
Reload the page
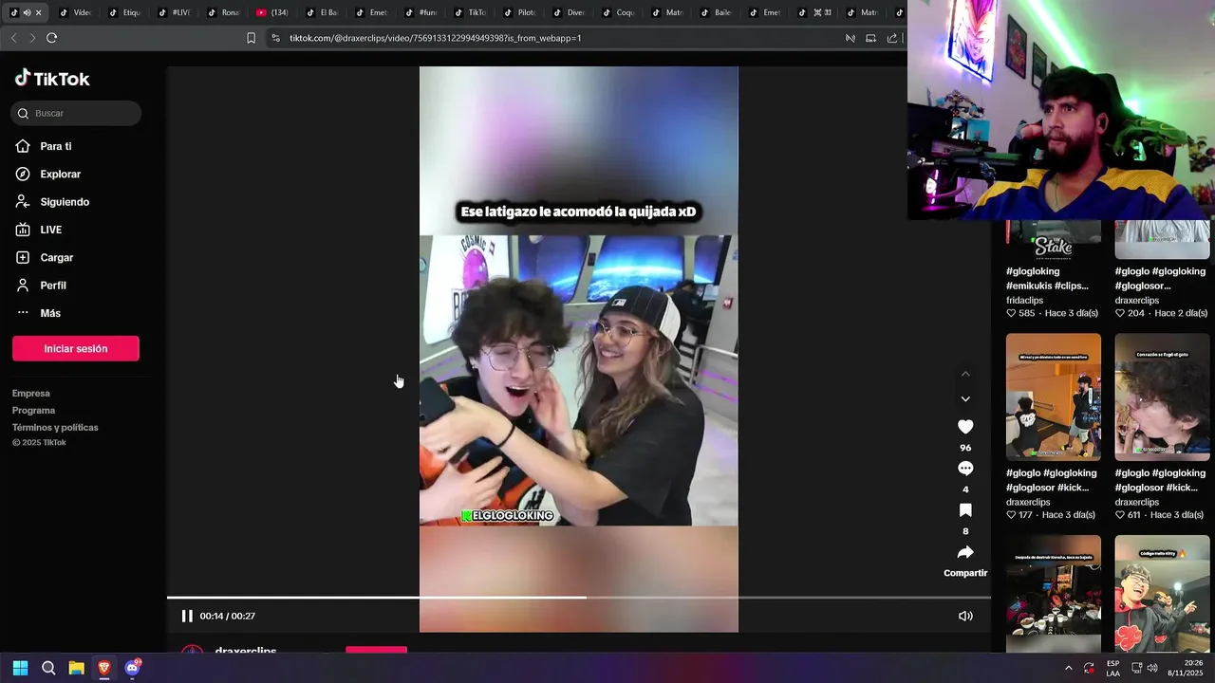pos(52,38)
